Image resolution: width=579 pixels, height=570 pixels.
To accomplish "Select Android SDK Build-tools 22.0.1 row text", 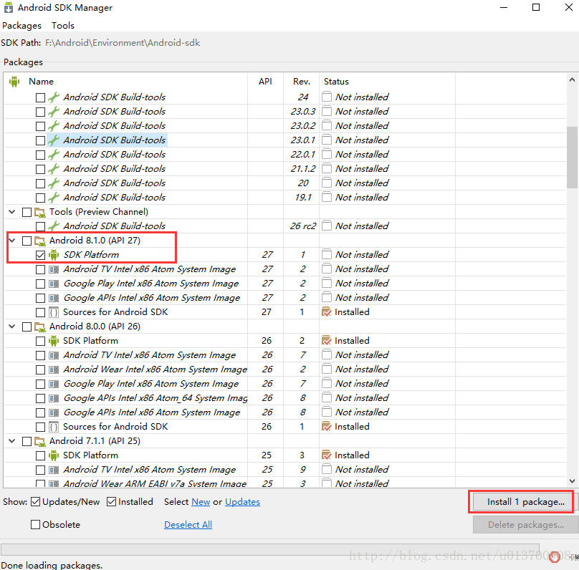I will [x=115, y=155].
